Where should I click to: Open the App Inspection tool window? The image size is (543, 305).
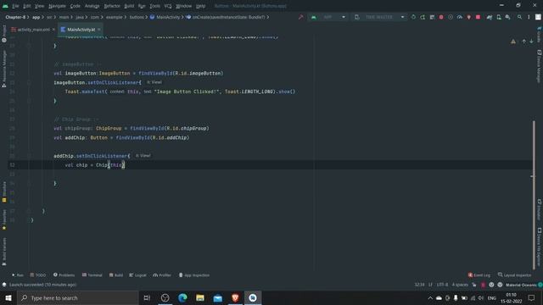194,275
